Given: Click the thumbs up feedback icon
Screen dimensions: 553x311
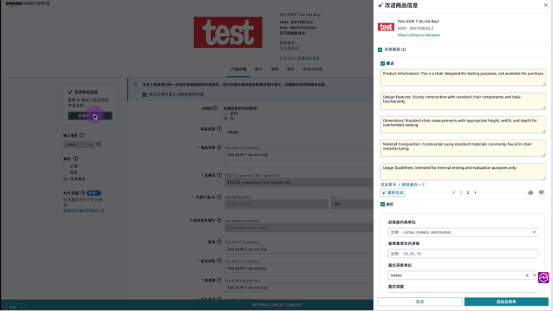Looking at the screenshot, I should click(x=530, y=193).
